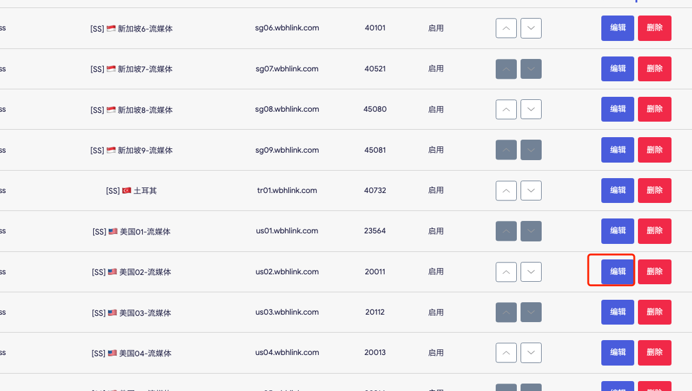Delete the 新加坡9-流媒体 node
The image size is (692, 391).
(654, 150)
